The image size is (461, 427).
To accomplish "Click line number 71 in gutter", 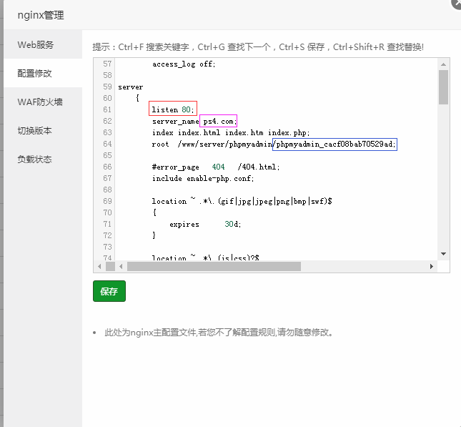I will point(107,225).
